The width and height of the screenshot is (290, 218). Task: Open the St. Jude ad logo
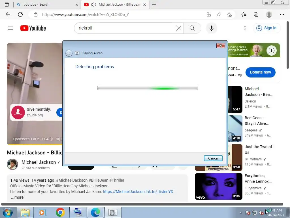[x=18, y=112]
